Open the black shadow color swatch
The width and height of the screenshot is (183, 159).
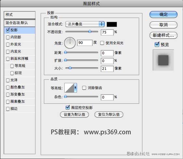point(112,24)
